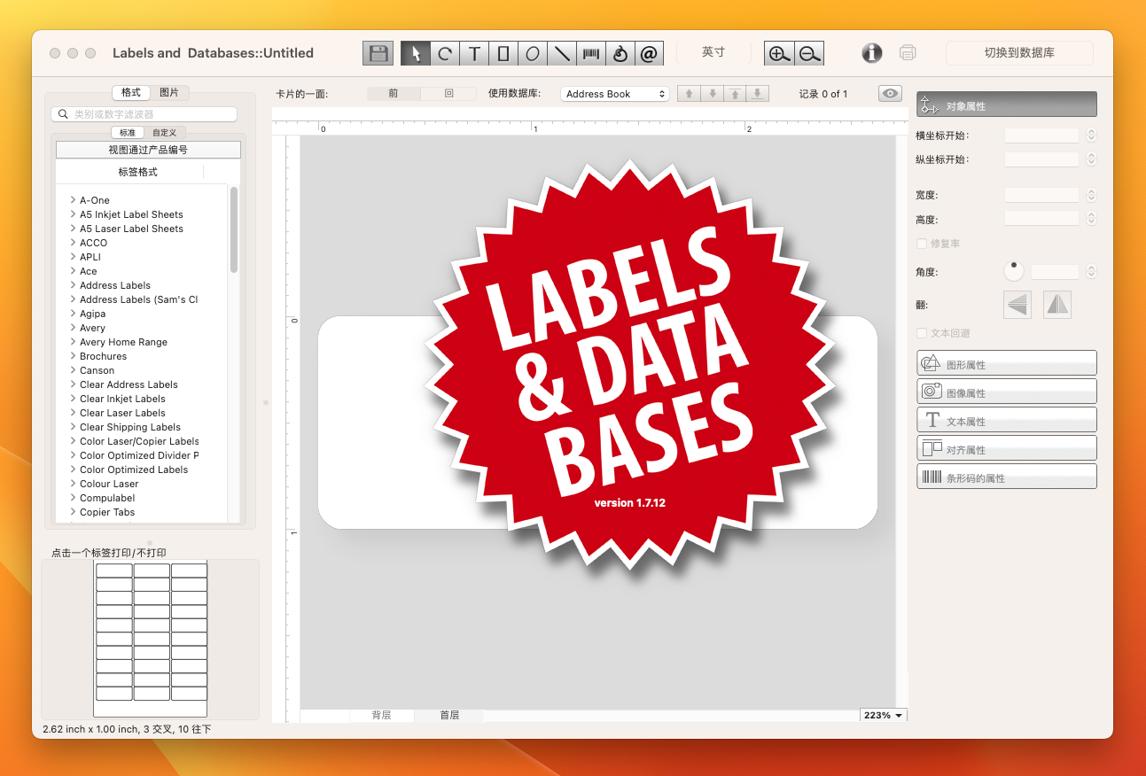Image resolution: width=1146 pixels, height=776 pixels.
Task: Select the Text tool in the toolbar
Action: click(x=473, y=52)
